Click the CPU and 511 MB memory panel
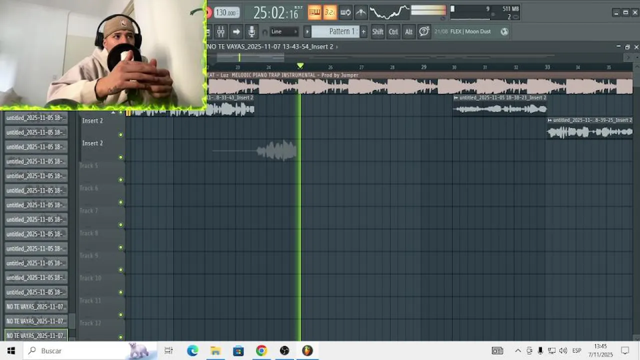640x360 pixels. [484, 12]
